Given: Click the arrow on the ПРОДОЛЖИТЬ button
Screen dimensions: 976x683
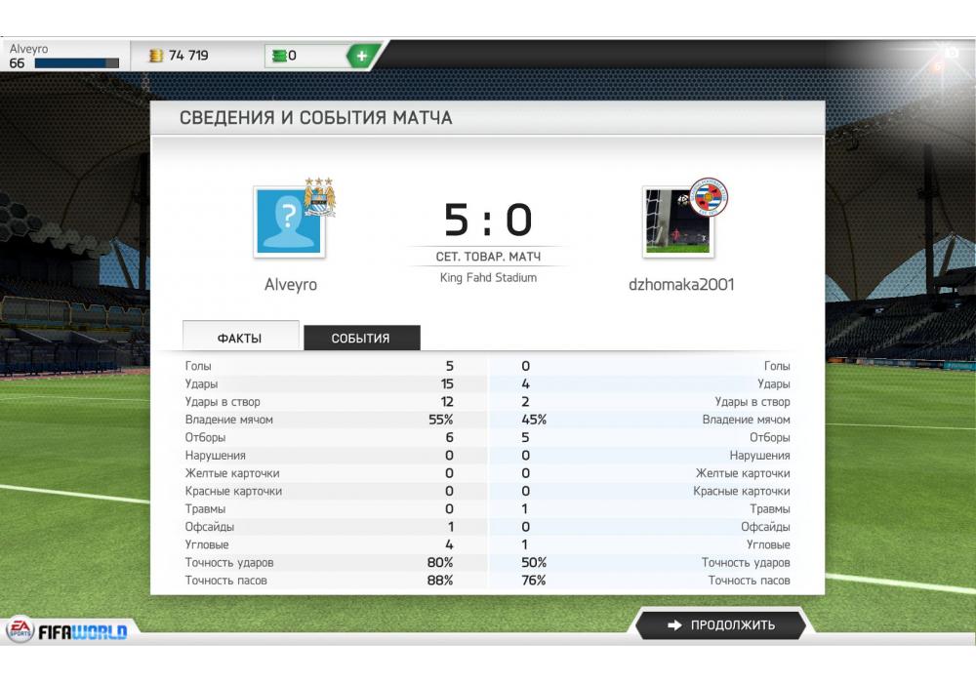Looking at the screenshot, I should pos(674,625).
